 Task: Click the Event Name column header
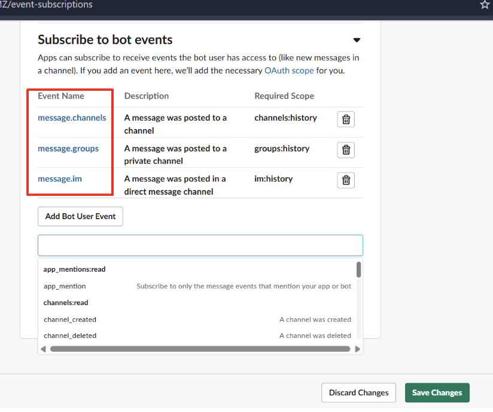(x=61, y=96)
